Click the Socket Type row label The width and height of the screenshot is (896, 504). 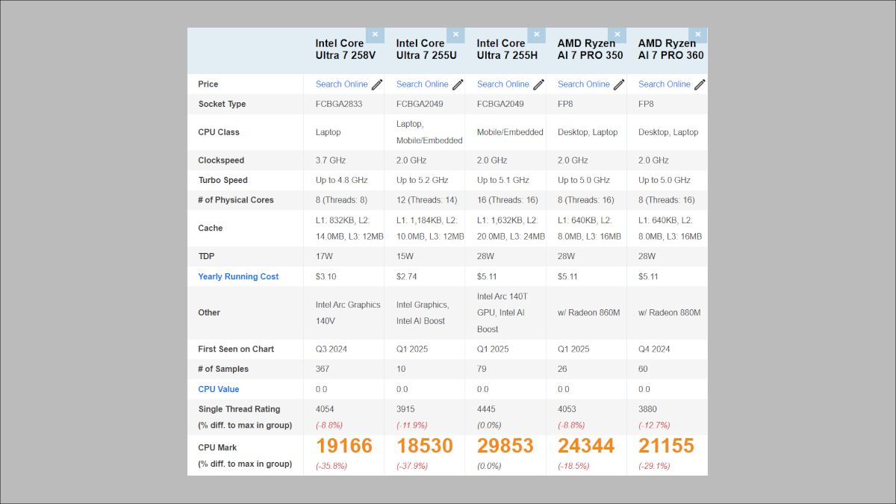222,104
